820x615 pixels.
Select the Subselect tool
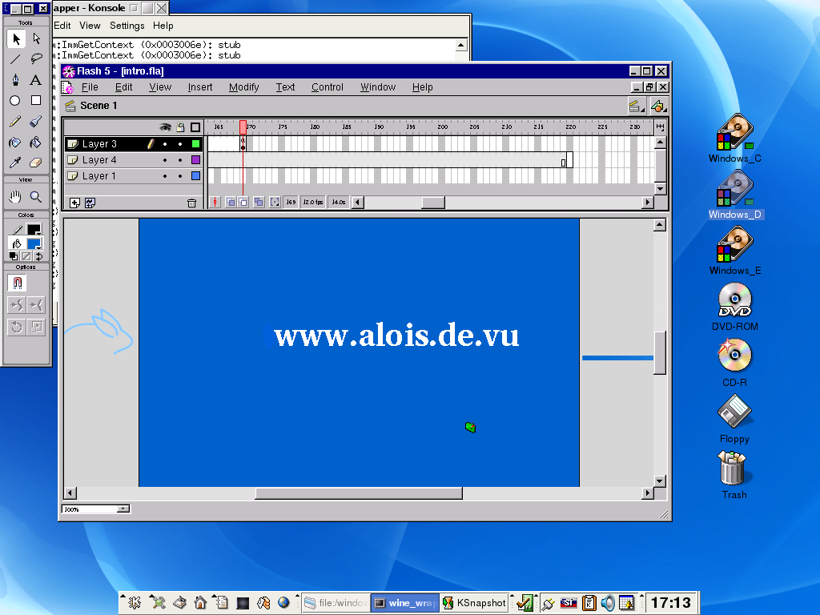[36, 38]
